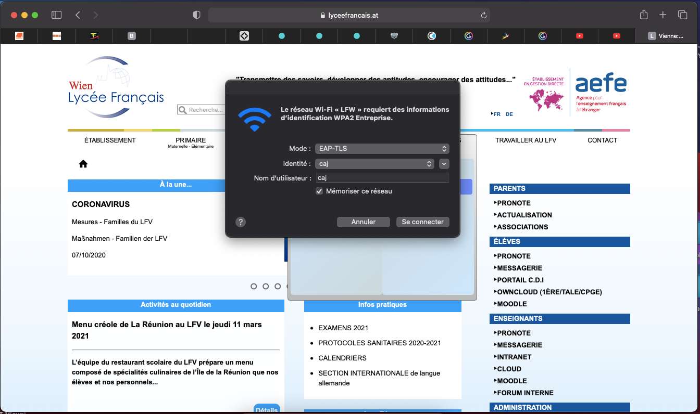
Task: Open the Identité caj dropdown
Action: (374, 164)
